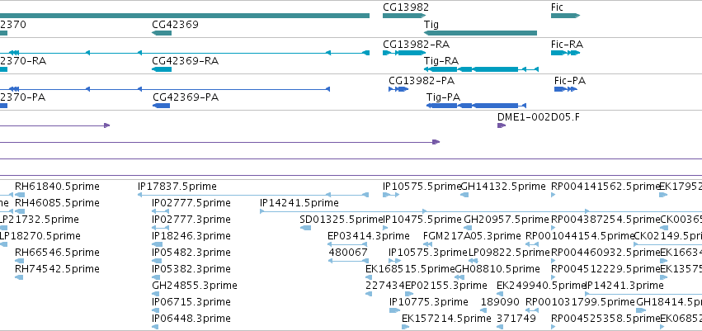702x331 pixels.
Task: Click EST label EK157214.5prime
Action: point(446,319)
